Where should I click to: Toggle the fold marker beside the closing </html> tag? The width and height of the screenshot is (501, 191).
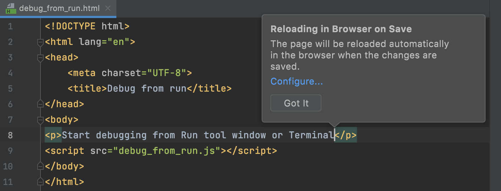40,182
